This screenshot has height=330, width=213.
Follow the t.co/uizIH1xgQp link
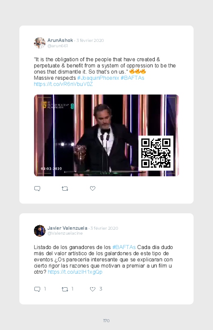(x=75, y=272)
